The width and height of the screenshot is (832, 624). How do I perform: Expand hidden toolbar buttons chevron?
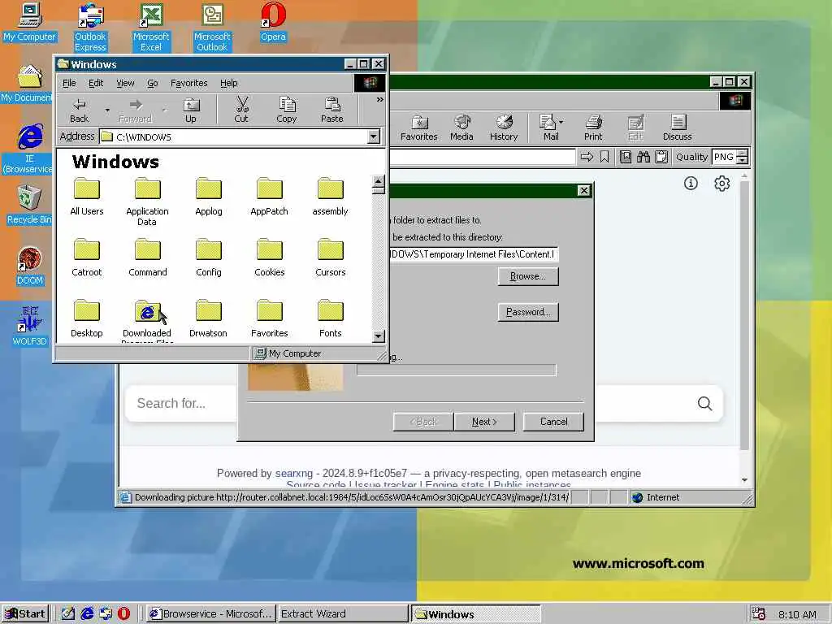point(380,100)
